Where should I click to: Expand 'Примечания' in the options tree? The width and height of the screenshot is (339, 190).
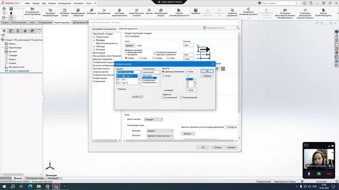pyautogui.click(x=94, y=37)
